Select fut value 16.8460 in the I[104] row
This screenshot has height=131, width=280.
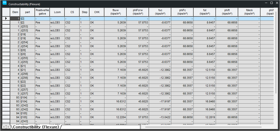[205, 102]
